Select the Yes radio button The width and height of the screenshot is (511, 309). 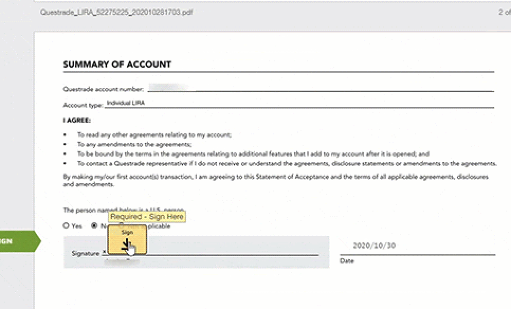[66, 225]
